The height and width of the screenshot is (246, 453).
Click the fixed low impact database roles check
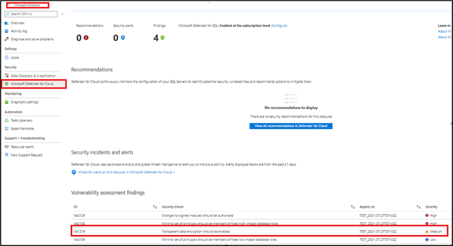[219, 240]
